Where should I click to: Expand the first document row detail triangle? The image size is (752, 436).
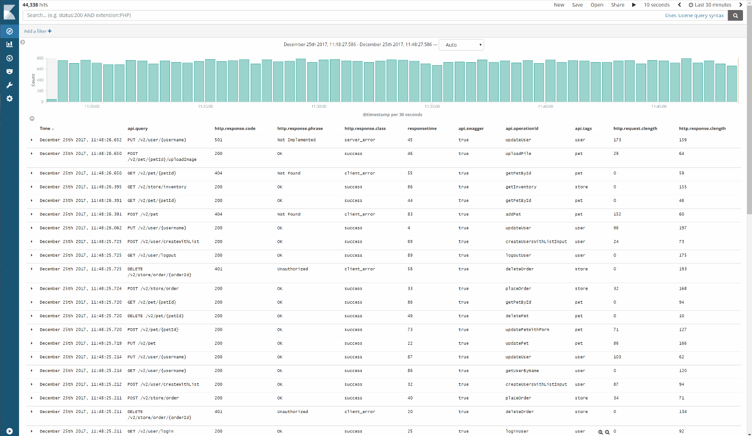click(x=32, y=140)
